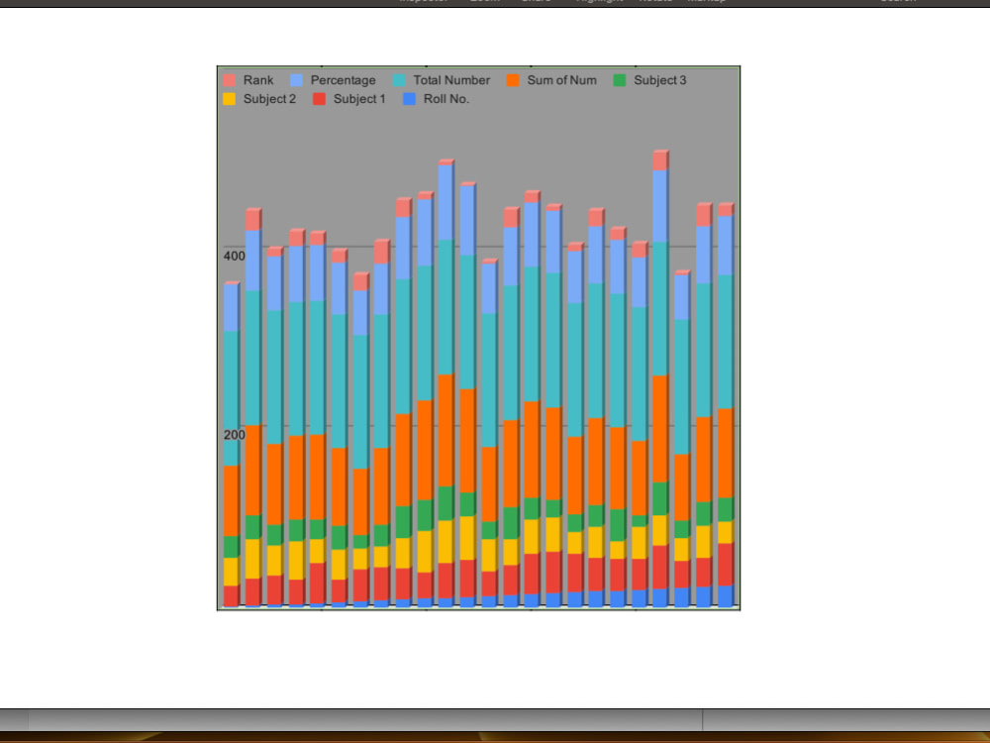Select the 'Subject 3' legend label

click(659, 80)
